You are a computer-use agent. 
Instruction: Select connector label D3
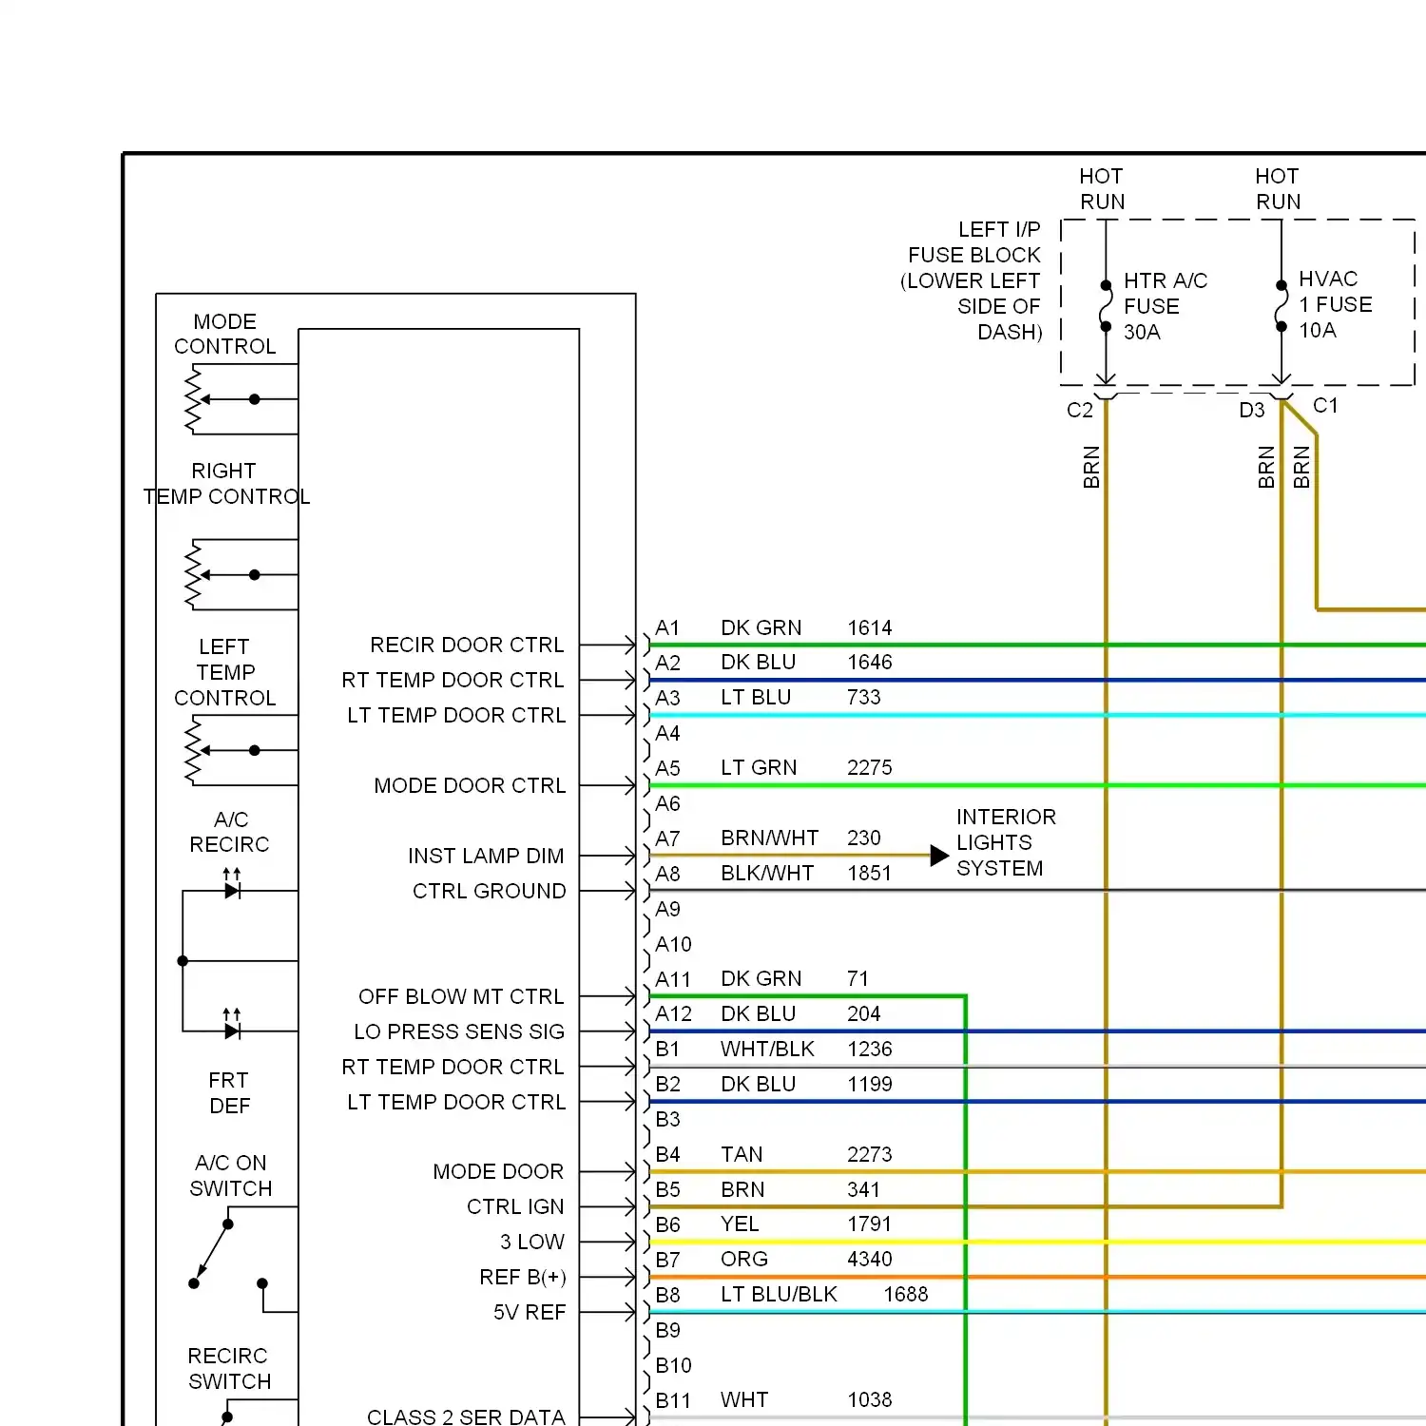[1252, 410]
